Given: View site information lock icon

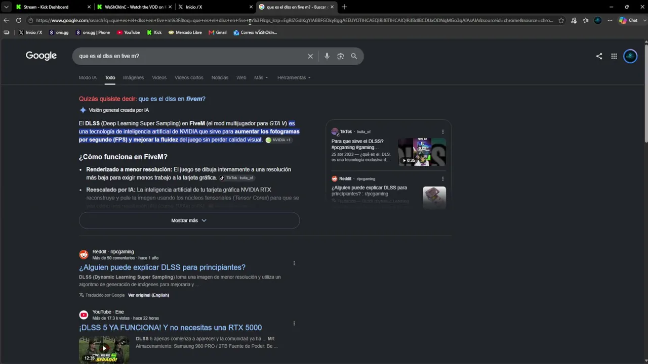Looking at the screenshot, I should click(31, 20).
